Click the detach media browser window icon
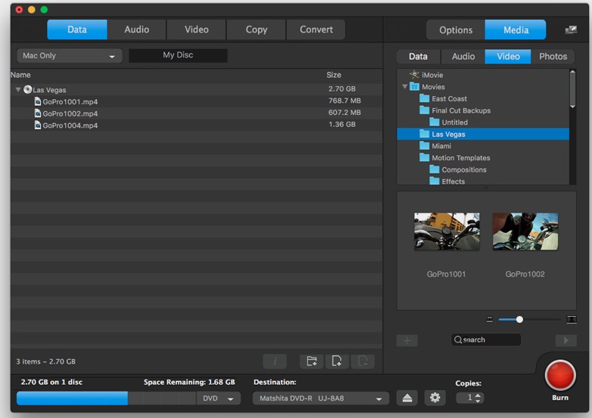Viewport: 592px width, 418px height. tap(571, 29)
